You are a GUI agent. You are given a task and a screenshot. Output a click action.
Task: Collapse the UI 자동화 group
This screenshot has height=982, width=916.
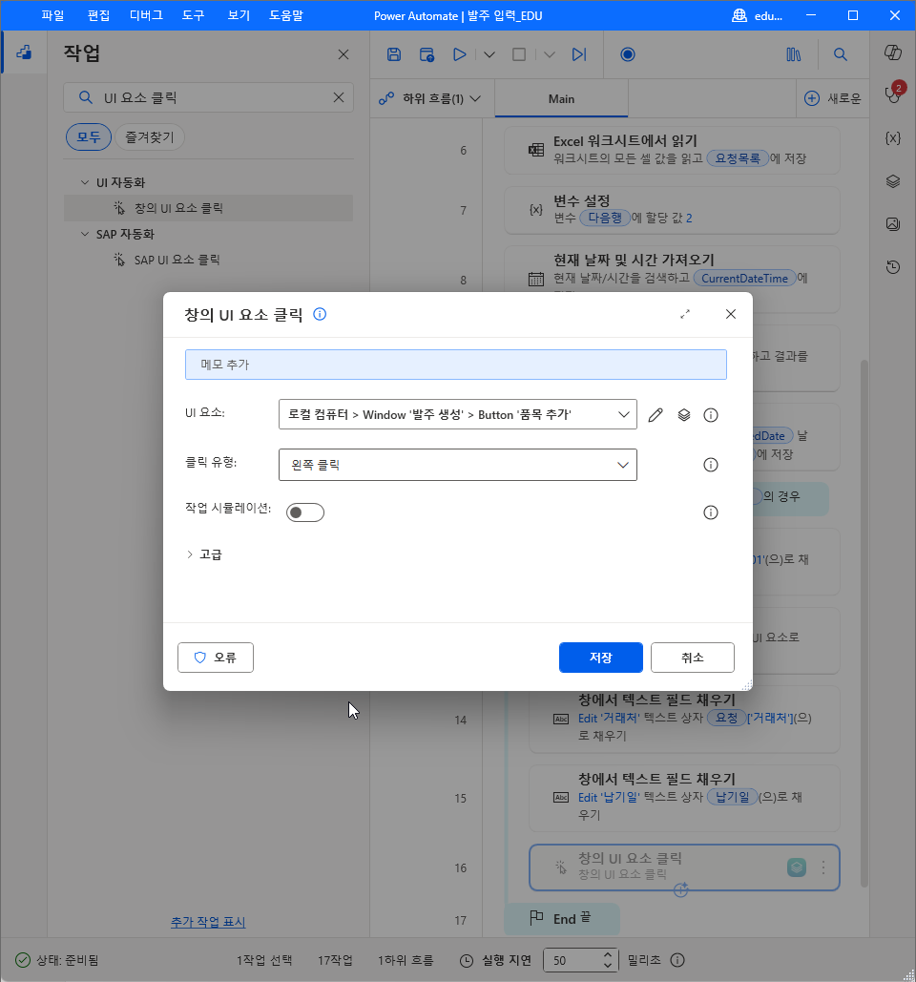(x=85, y=182)
